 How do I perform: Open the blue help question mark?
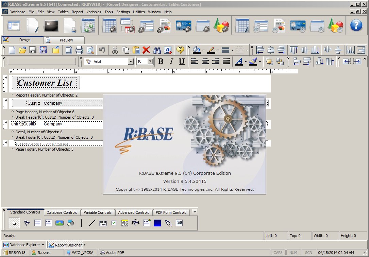tap(356, 25)
